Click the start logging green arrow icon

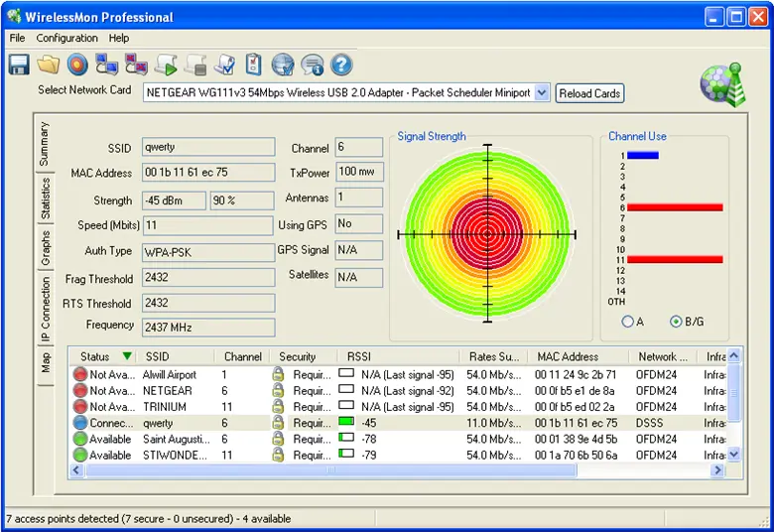click(166, 66)
